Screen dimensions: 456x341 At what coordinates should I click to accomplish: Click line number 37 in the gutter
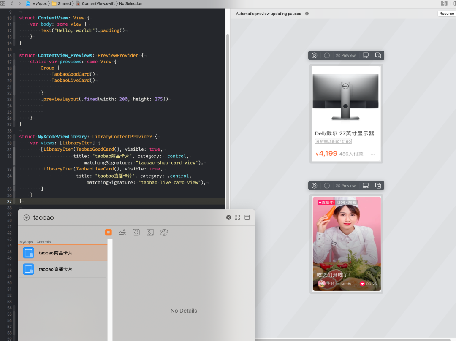9,201
